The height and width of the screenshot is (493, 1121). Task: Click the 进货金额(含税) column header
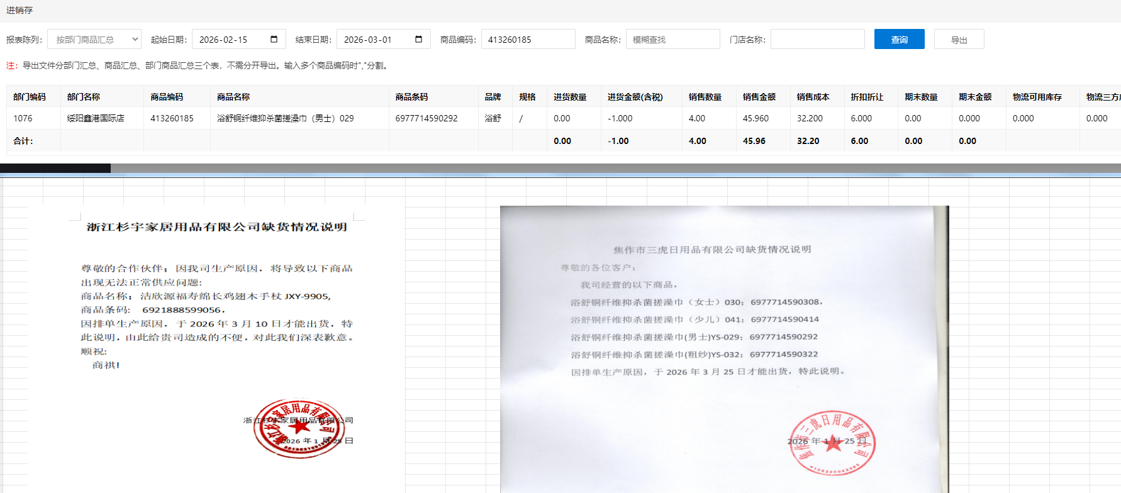pyautogui.click(x=635, y=97)
